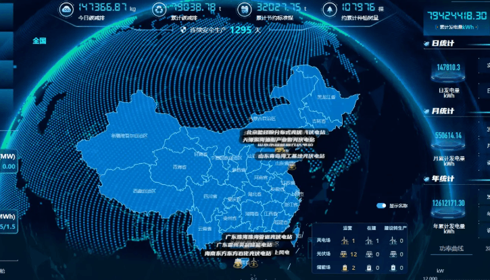Click the leaf icon beside 年统计
Screen dimensions: 490x280
[x=426, y=179]
